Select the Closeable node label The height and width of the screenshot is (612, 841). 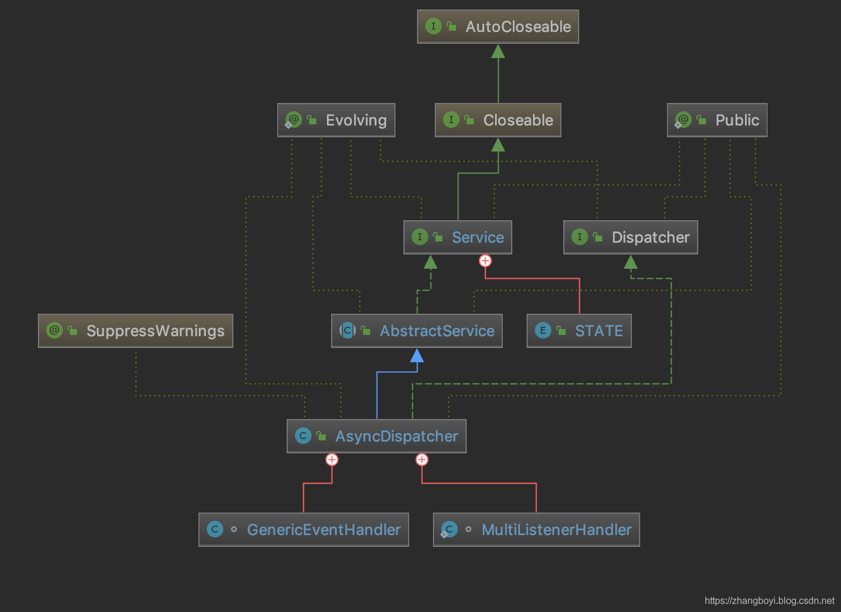(x=518, y=120)
